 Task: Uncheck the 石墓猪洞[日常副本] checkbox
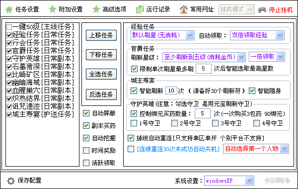click(9, 67)
